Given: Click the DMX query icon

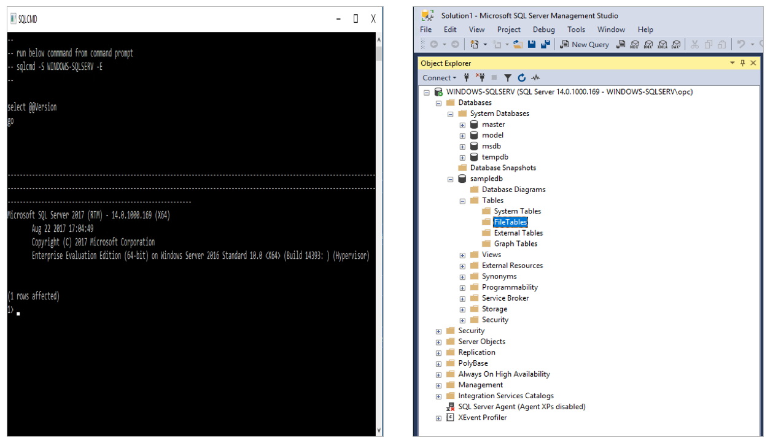Looking at the screenshot, I should (x=648, y=44).
